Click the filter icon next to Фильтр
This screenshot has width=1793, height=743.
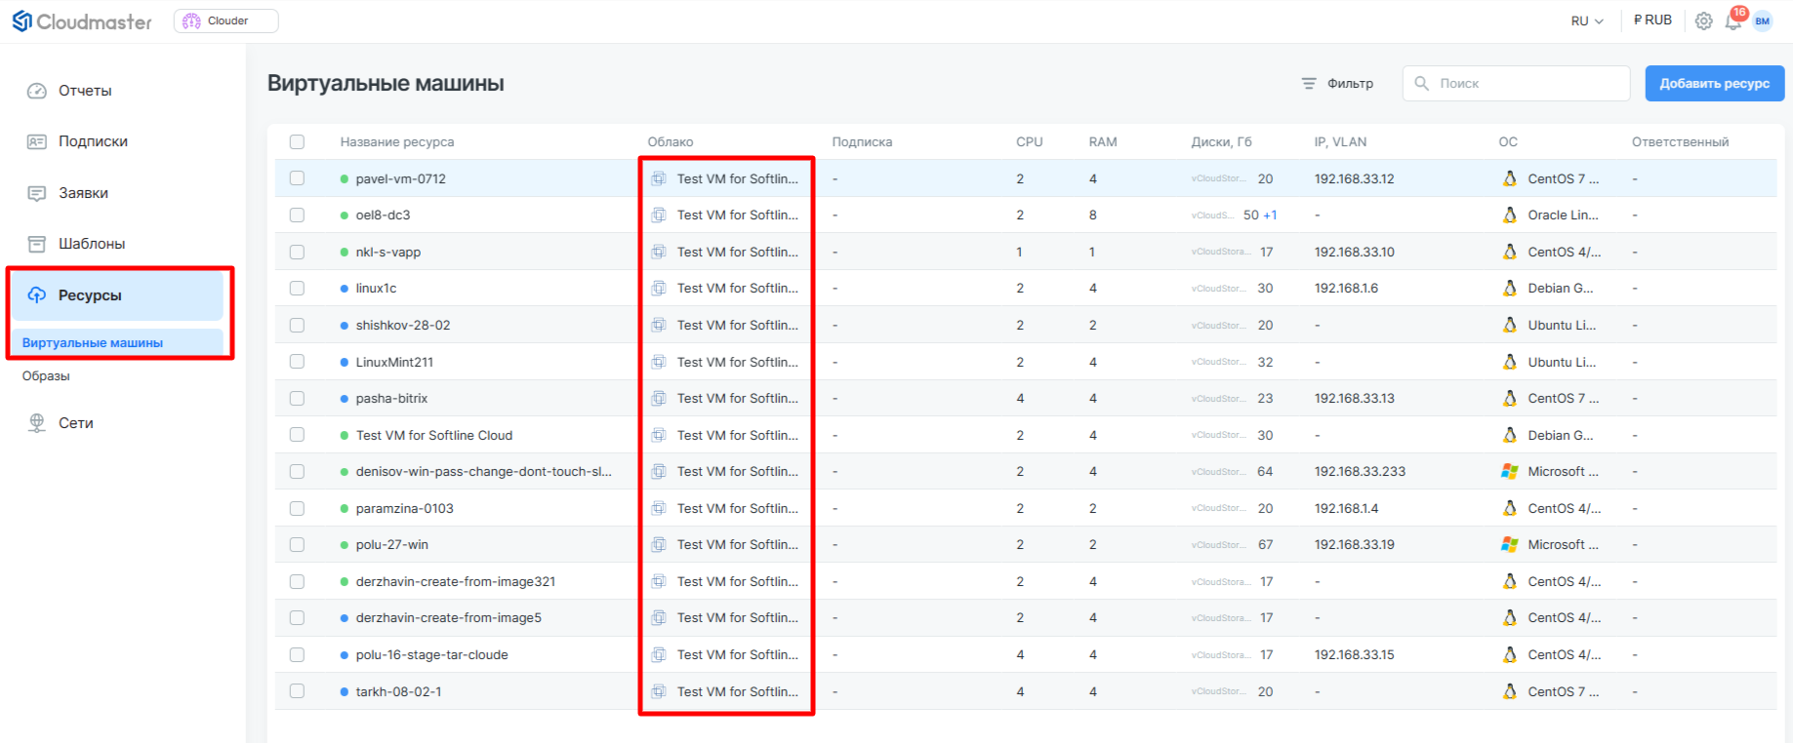click(1309, 84)
